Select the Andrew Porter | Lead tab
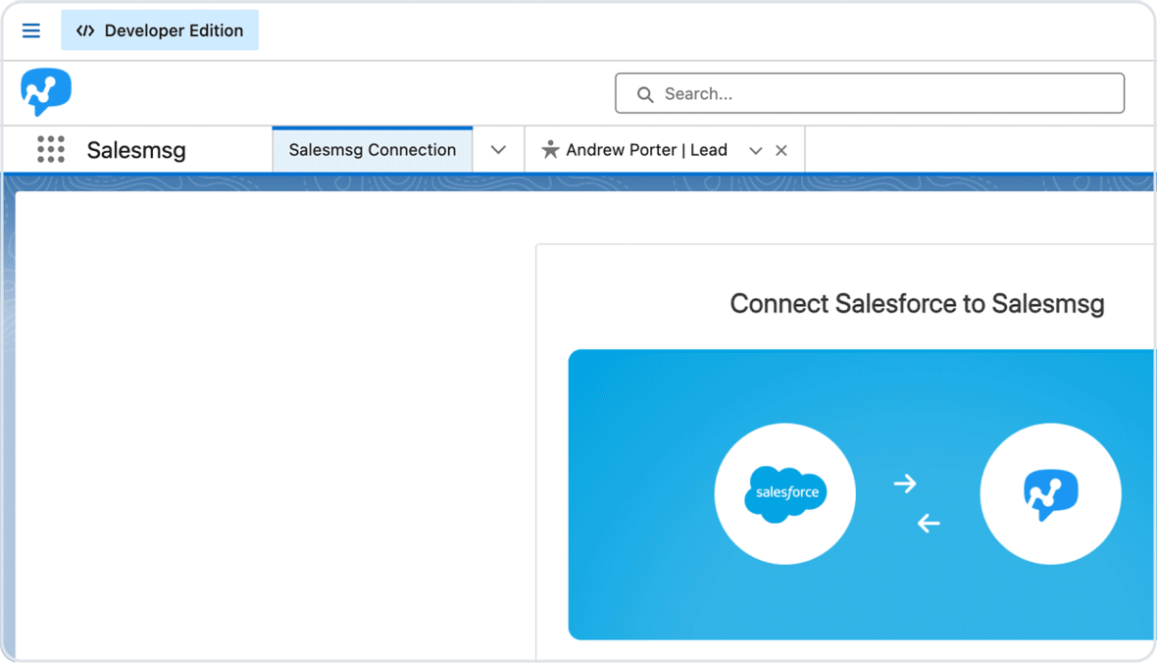The image size is (1157, 663). (647, 149)
